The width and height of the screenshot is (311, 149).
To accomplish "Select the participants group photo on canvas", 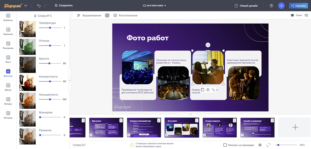I will [x=244, y=83].
